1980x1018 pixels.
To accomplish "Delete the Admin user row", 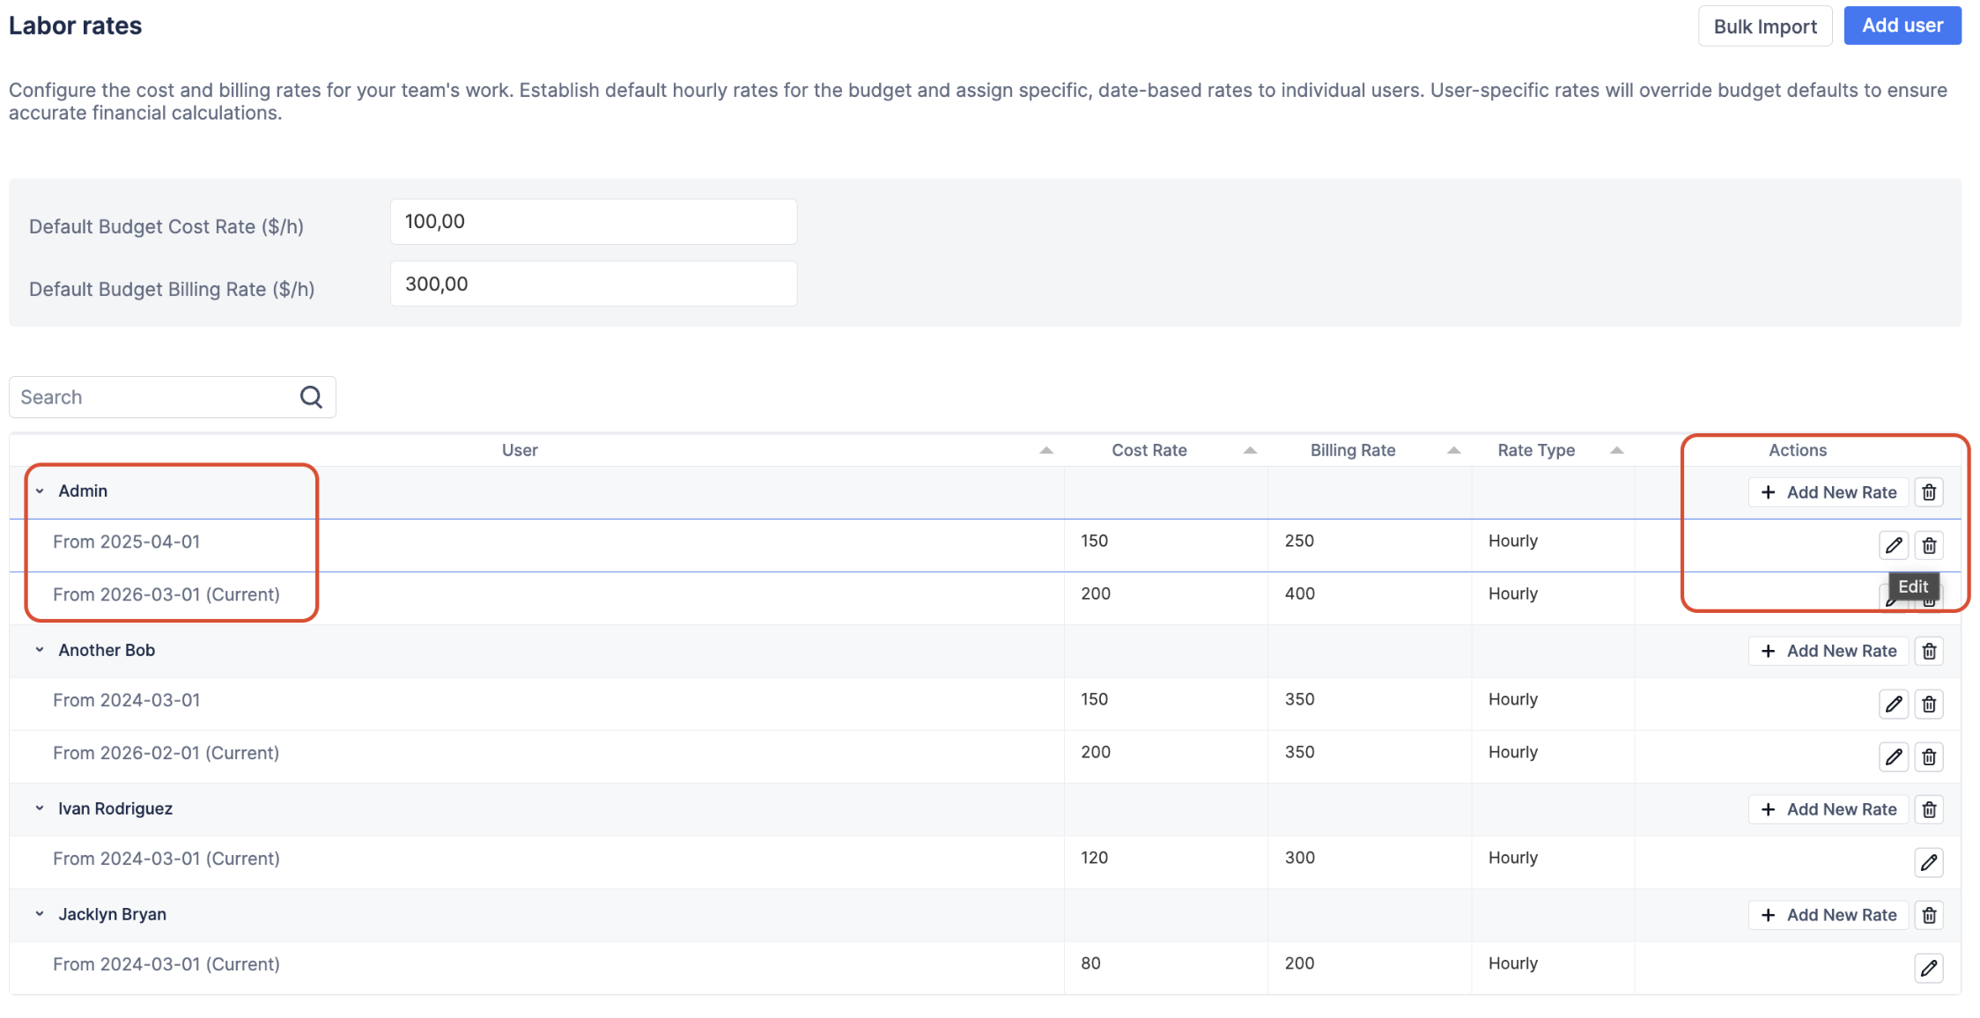I will 1929,492.
